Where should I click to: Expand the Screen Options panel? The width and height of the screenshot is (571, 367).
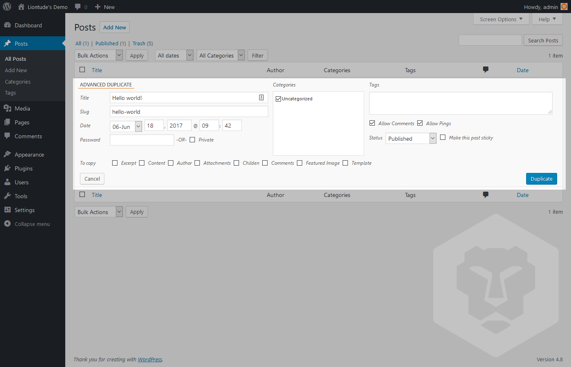tap(501, 19)
